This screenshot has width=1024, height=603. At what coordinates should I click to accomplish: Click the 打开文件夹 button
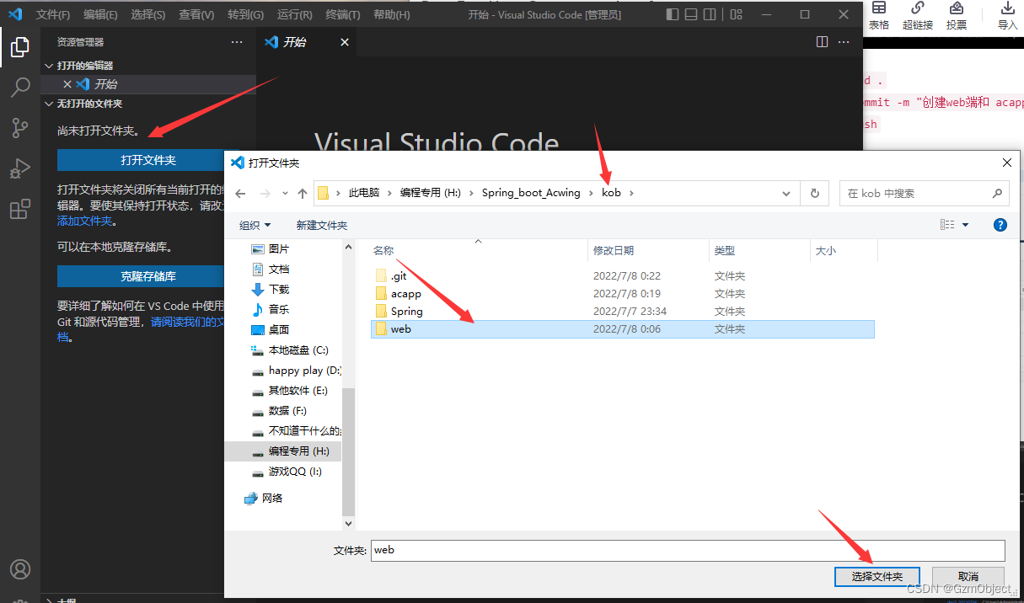(147, 160)
